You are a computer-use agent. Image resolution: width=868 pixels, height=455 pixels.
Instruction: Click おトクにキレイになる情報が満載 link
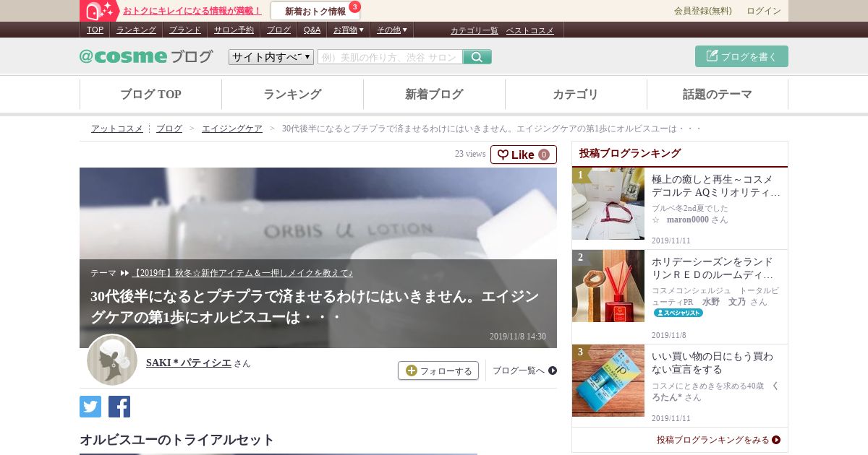(x=192, y=11)
